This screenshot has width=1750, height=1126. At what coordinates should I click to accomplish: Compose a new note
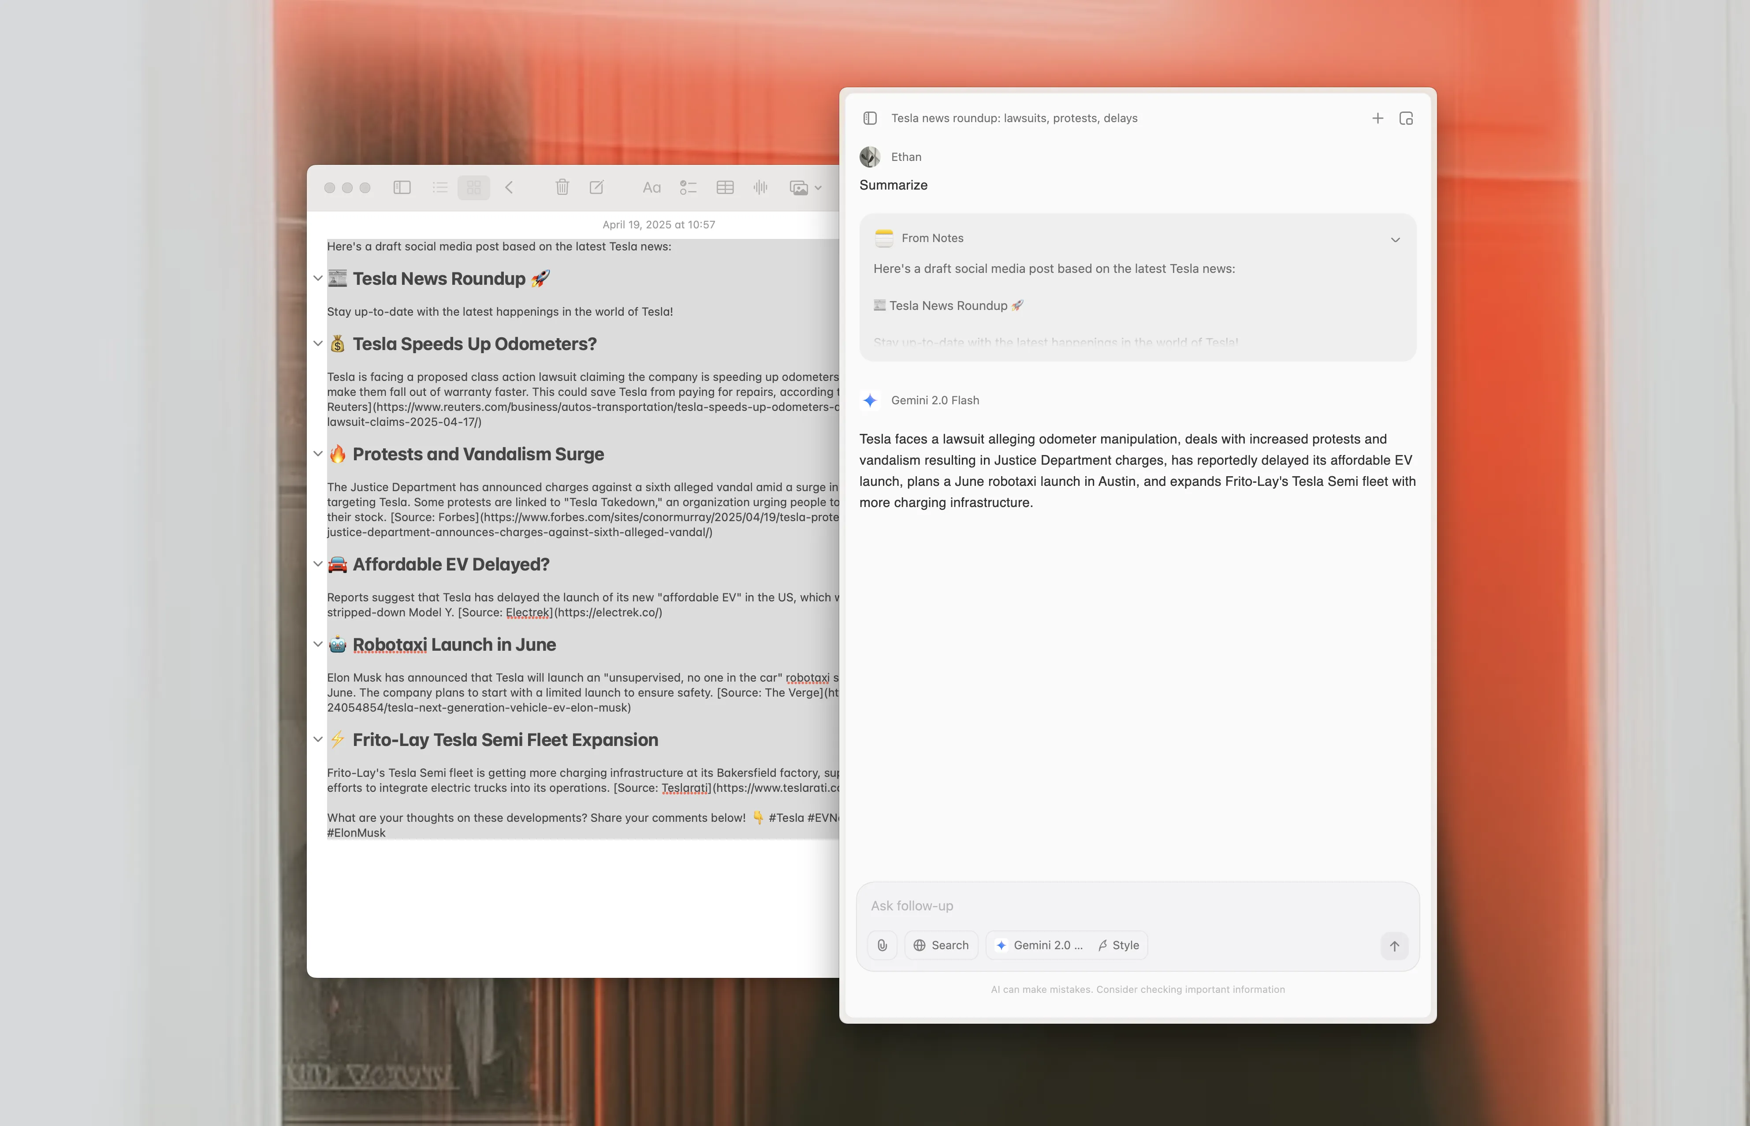[597, 187]
